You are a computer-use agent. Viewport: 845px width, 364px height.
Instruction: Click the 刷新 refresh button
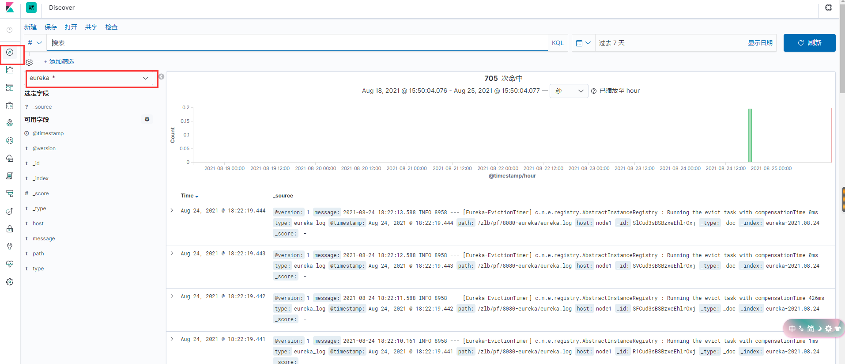(x=809, y=43)
